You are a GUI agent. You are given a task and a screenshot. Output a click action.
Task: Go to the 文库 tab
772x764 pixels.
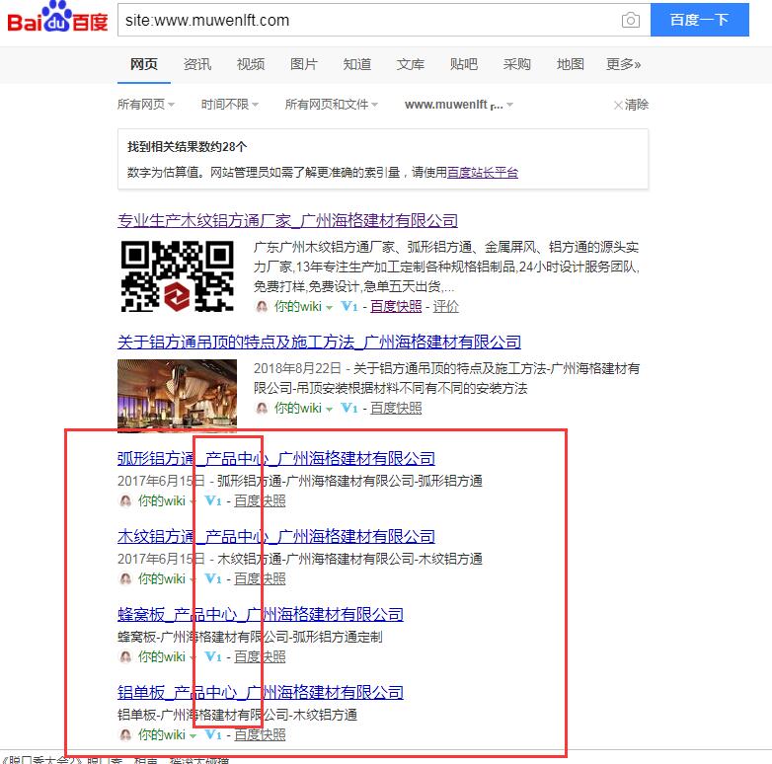[410, 64]
